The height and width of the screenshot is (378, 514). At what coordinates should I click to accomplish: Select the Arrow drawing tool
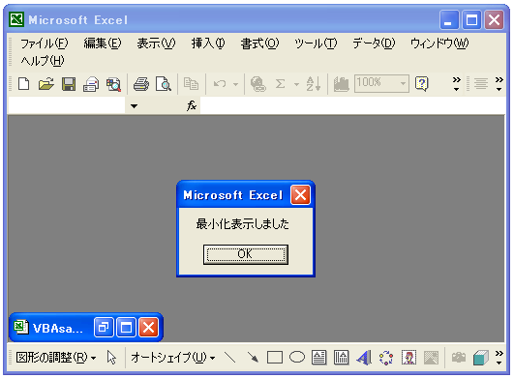pos(253,358)
